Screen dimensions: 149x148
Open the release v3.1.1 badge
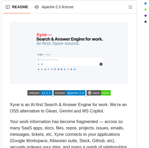pyautogui.click(x=40, y=93)
